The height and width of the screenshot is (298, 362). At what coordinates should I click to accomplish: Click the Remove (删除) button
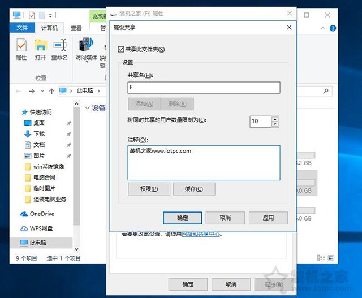coord(177,104)
